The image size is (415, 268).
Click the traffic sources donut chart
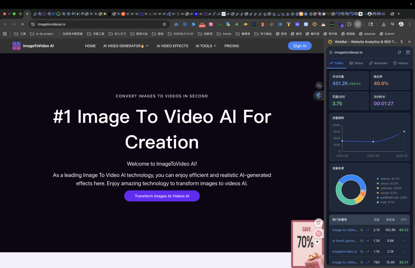tap(351, 190)
